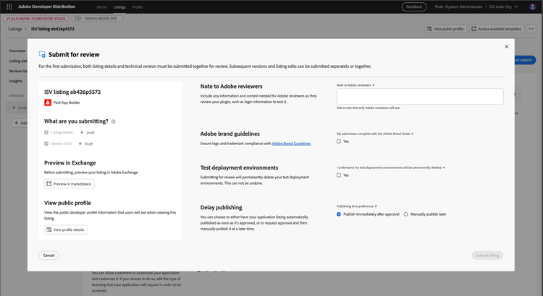Click the Role: System Administrator text
This screenshot has height=296, width=543.
458,6
